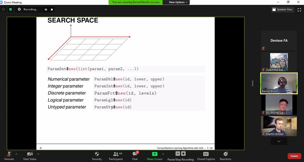Click the green encryption shield icon

[x=10, y=9]
